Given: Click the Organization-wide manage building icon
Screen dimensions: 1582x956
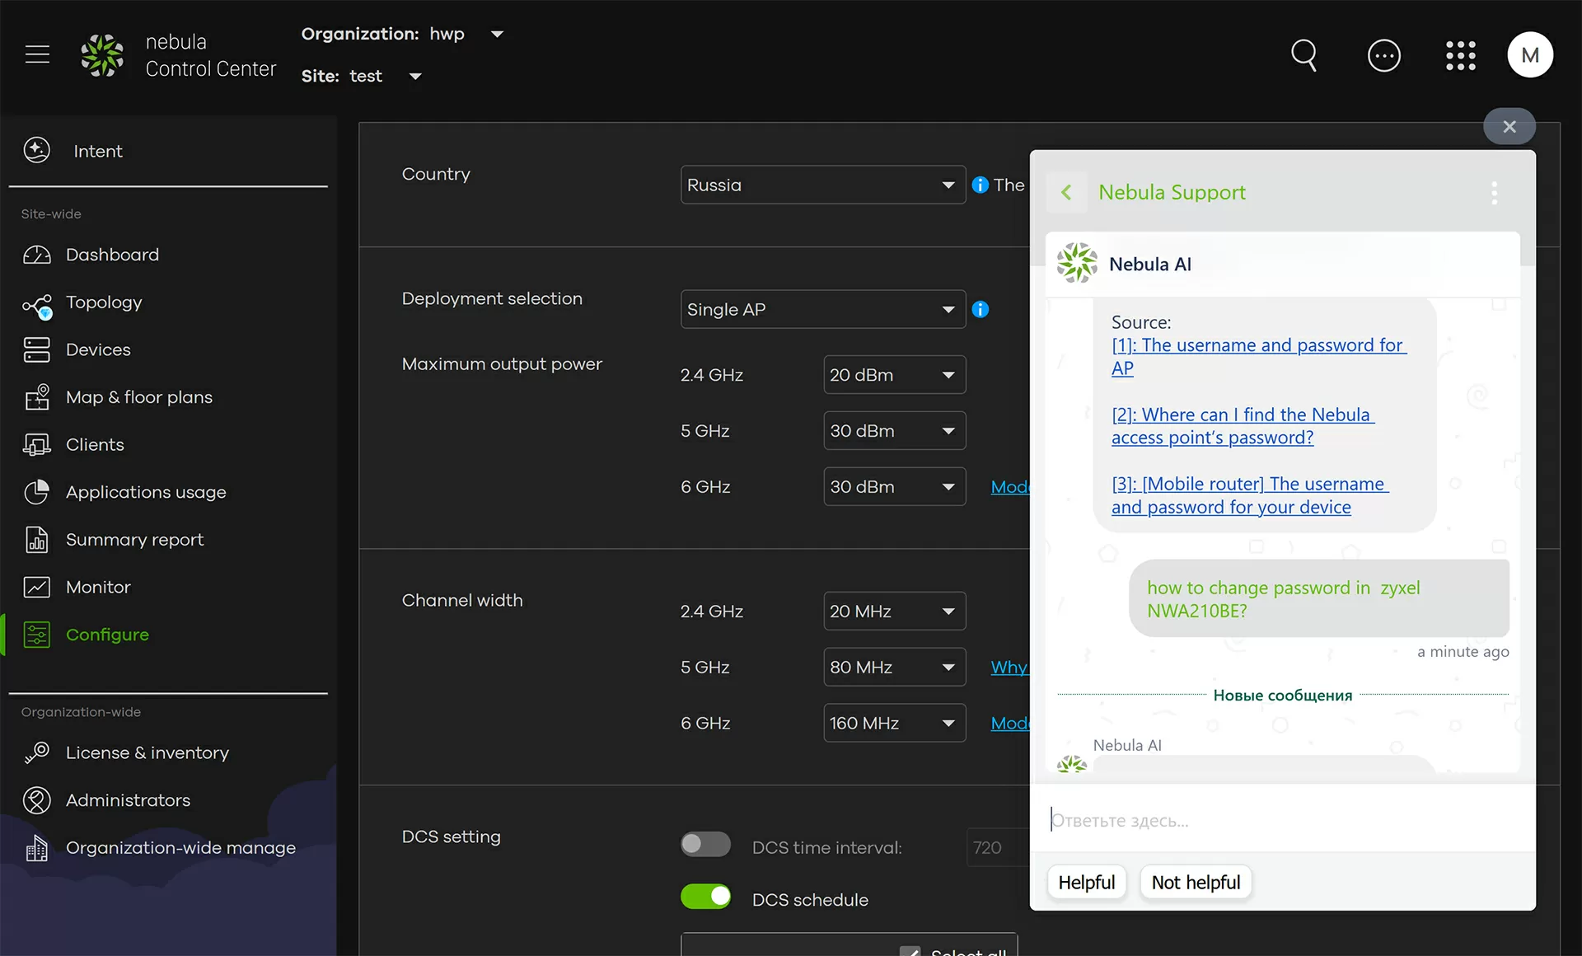Looking at the screenshot, I should [x=37, y=848].
